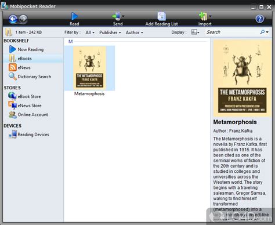This screenshot has height=225, width=275.
Task: Open Dictionary Search
Action: (34, 77)
